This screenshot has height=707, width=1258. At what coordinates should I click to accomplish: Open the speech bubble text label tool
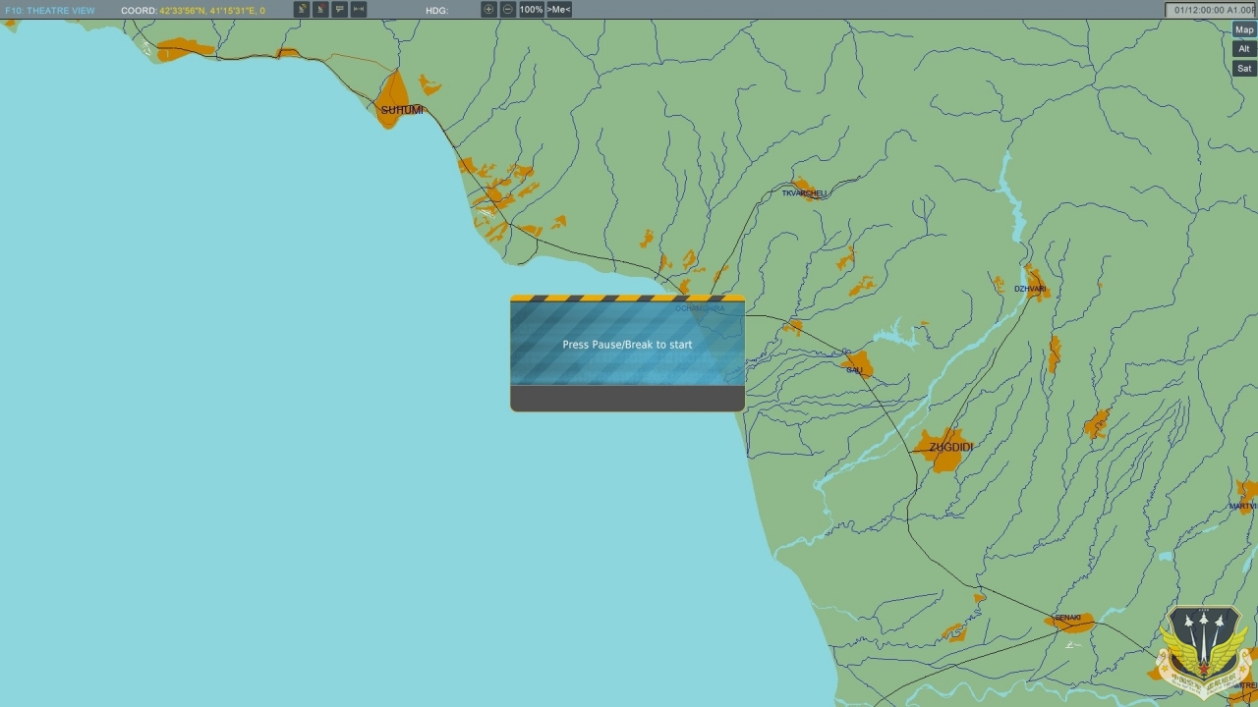click(x=339, y=9)
